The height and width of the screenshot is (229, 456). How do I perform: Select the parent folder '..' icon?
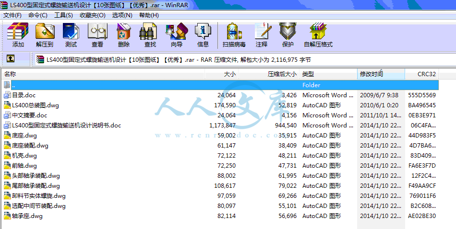click(x=7, y=85)
